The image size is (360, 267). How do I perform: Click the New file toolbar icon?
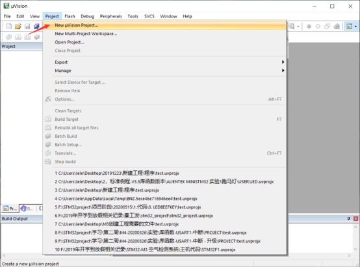click(8, 26)
